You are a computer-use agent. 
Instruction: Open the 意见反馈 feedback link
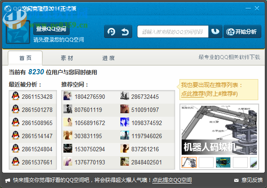252,180
